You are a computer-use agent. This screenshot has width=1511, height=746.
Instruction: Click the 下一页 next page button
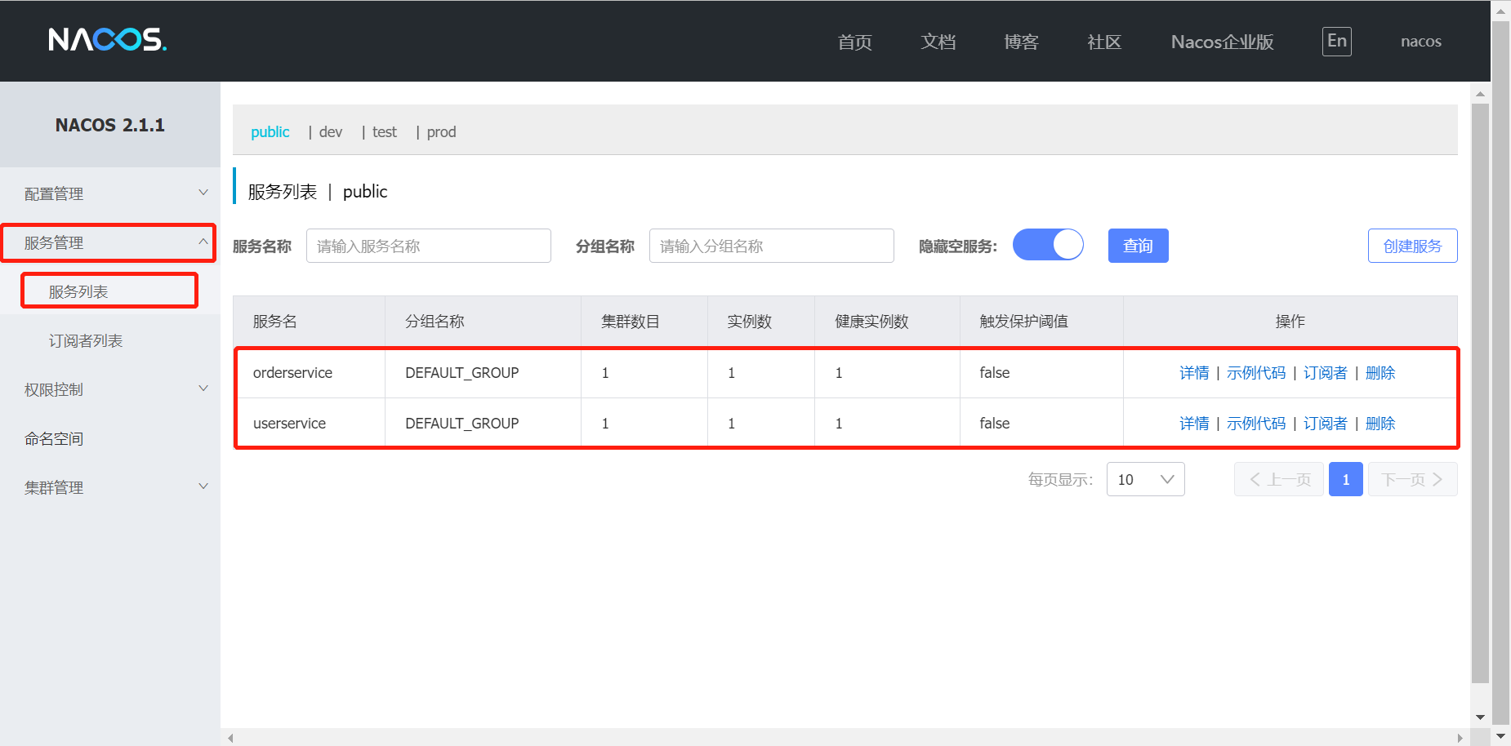(x=1413, y=479)
